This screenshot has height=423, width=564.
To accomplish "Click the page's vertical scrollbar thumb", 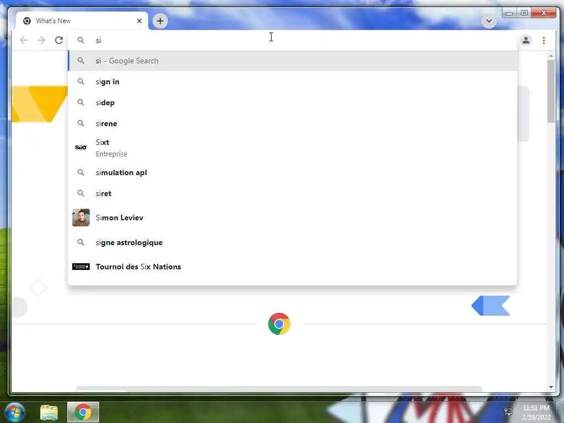I will point(551,91).
